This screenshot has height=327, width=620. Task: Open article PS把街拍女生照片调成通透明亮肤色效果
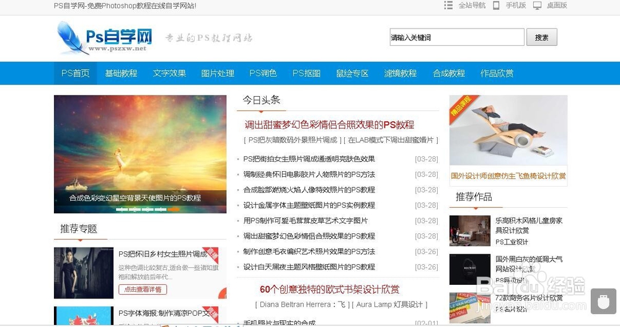(x=309, y=159)
